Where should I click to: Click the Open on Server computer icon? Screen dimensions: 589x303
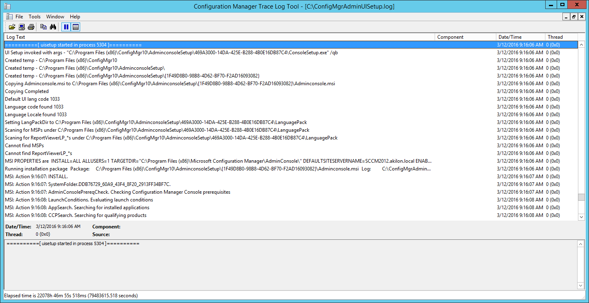coord(22,27)
